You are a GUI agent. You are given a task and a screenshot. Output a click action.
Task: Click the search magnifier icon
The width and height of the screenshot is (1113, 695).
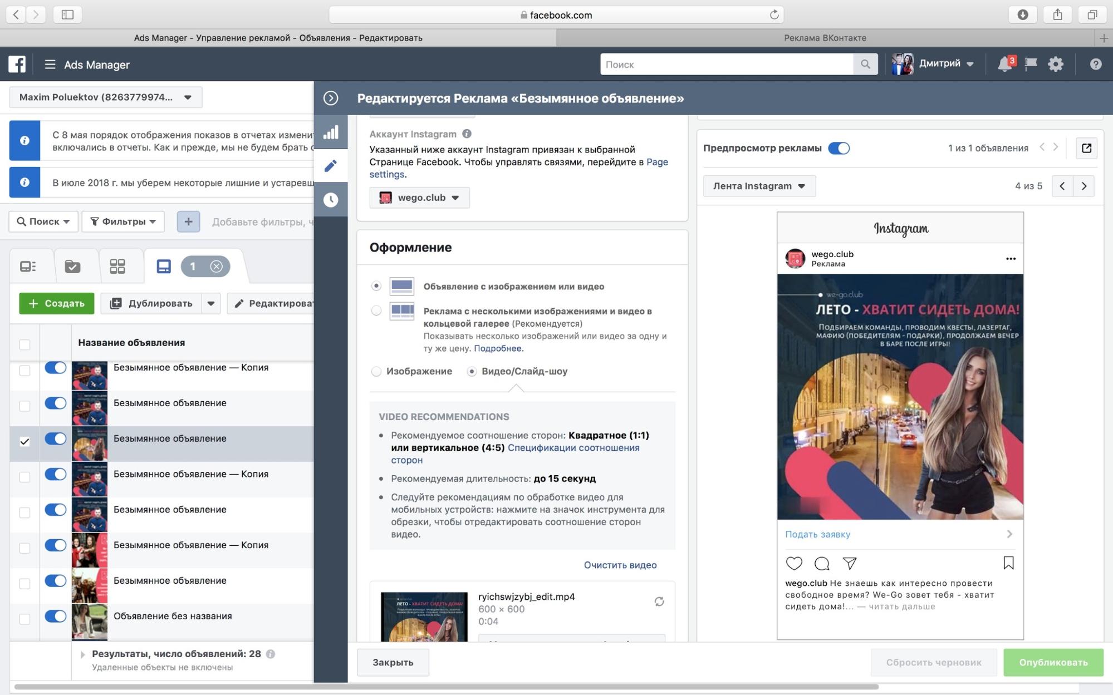(x=866, y=64)
